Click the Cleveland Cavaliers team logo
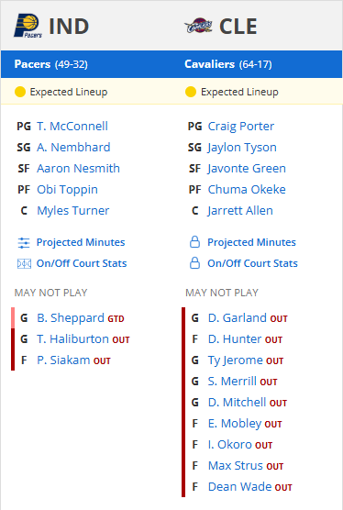Image resolution: width=343 pixels, height=510 pixels. 198,26
